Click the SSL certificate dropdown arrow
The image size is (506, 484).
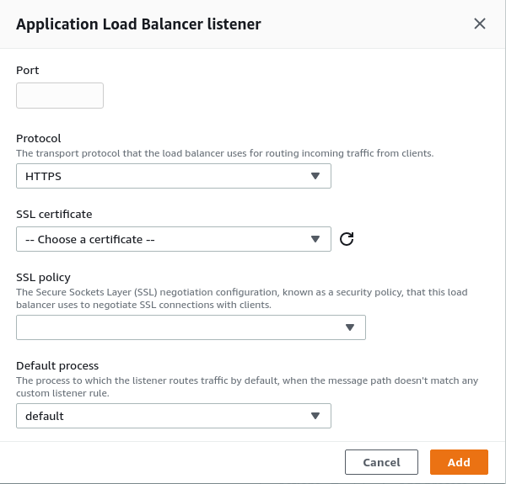[x=315, y=239]
